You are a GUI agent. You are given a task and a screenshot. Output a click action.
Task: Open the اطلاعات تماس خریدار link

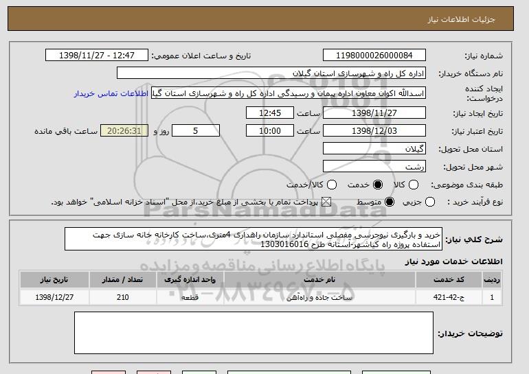pyautogui.click(x=111, y=93)
